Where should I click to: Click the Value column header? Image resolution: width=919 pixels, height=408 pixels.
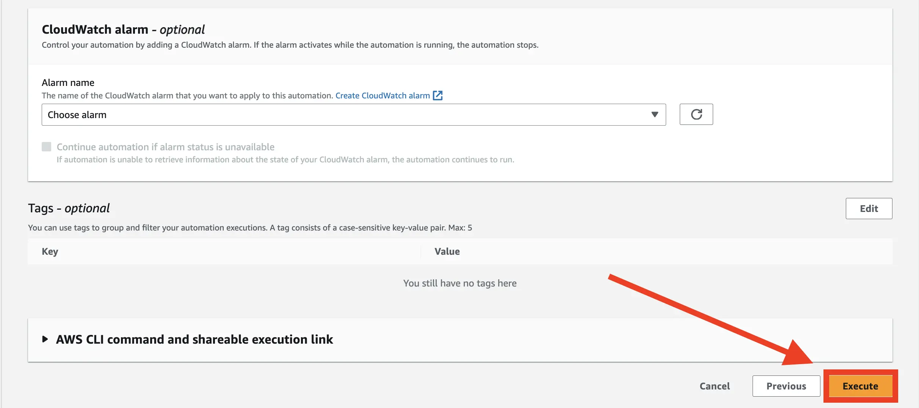pyautogui.click(x=447, y=251)
